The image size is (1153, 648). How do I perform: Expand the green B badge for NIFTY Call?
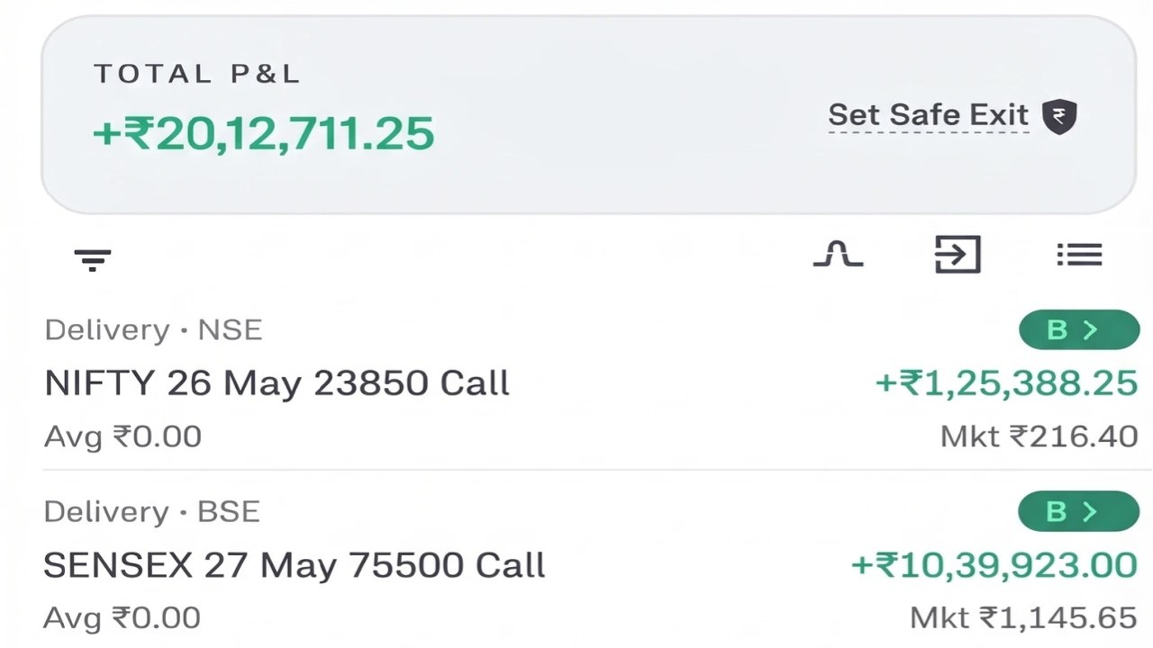(1079, 329)
